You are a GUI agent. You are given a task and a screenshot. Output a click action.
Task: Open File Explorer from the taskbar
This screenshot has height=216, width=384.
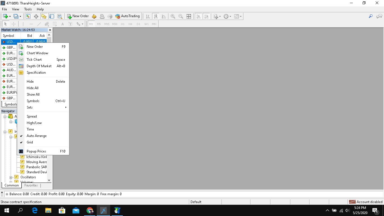point(48,210)
